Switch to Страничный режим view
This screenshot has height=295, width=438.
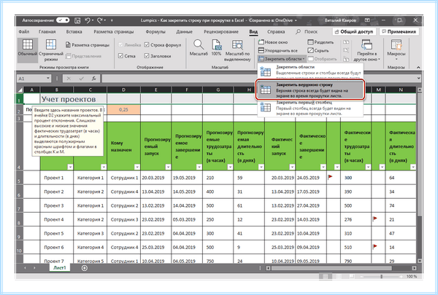[51, 50]
